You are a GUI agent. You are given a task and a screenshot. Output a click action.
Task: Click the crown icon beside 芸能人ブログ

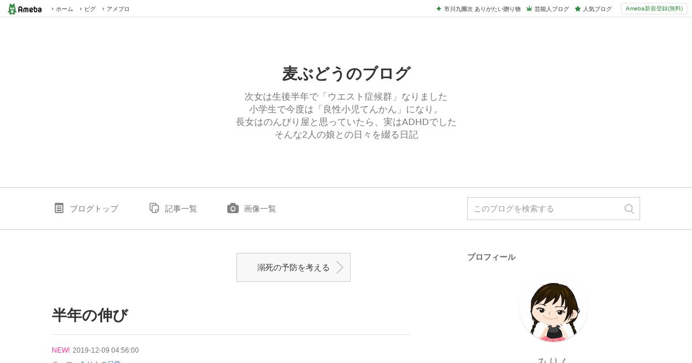click(529, 9)
